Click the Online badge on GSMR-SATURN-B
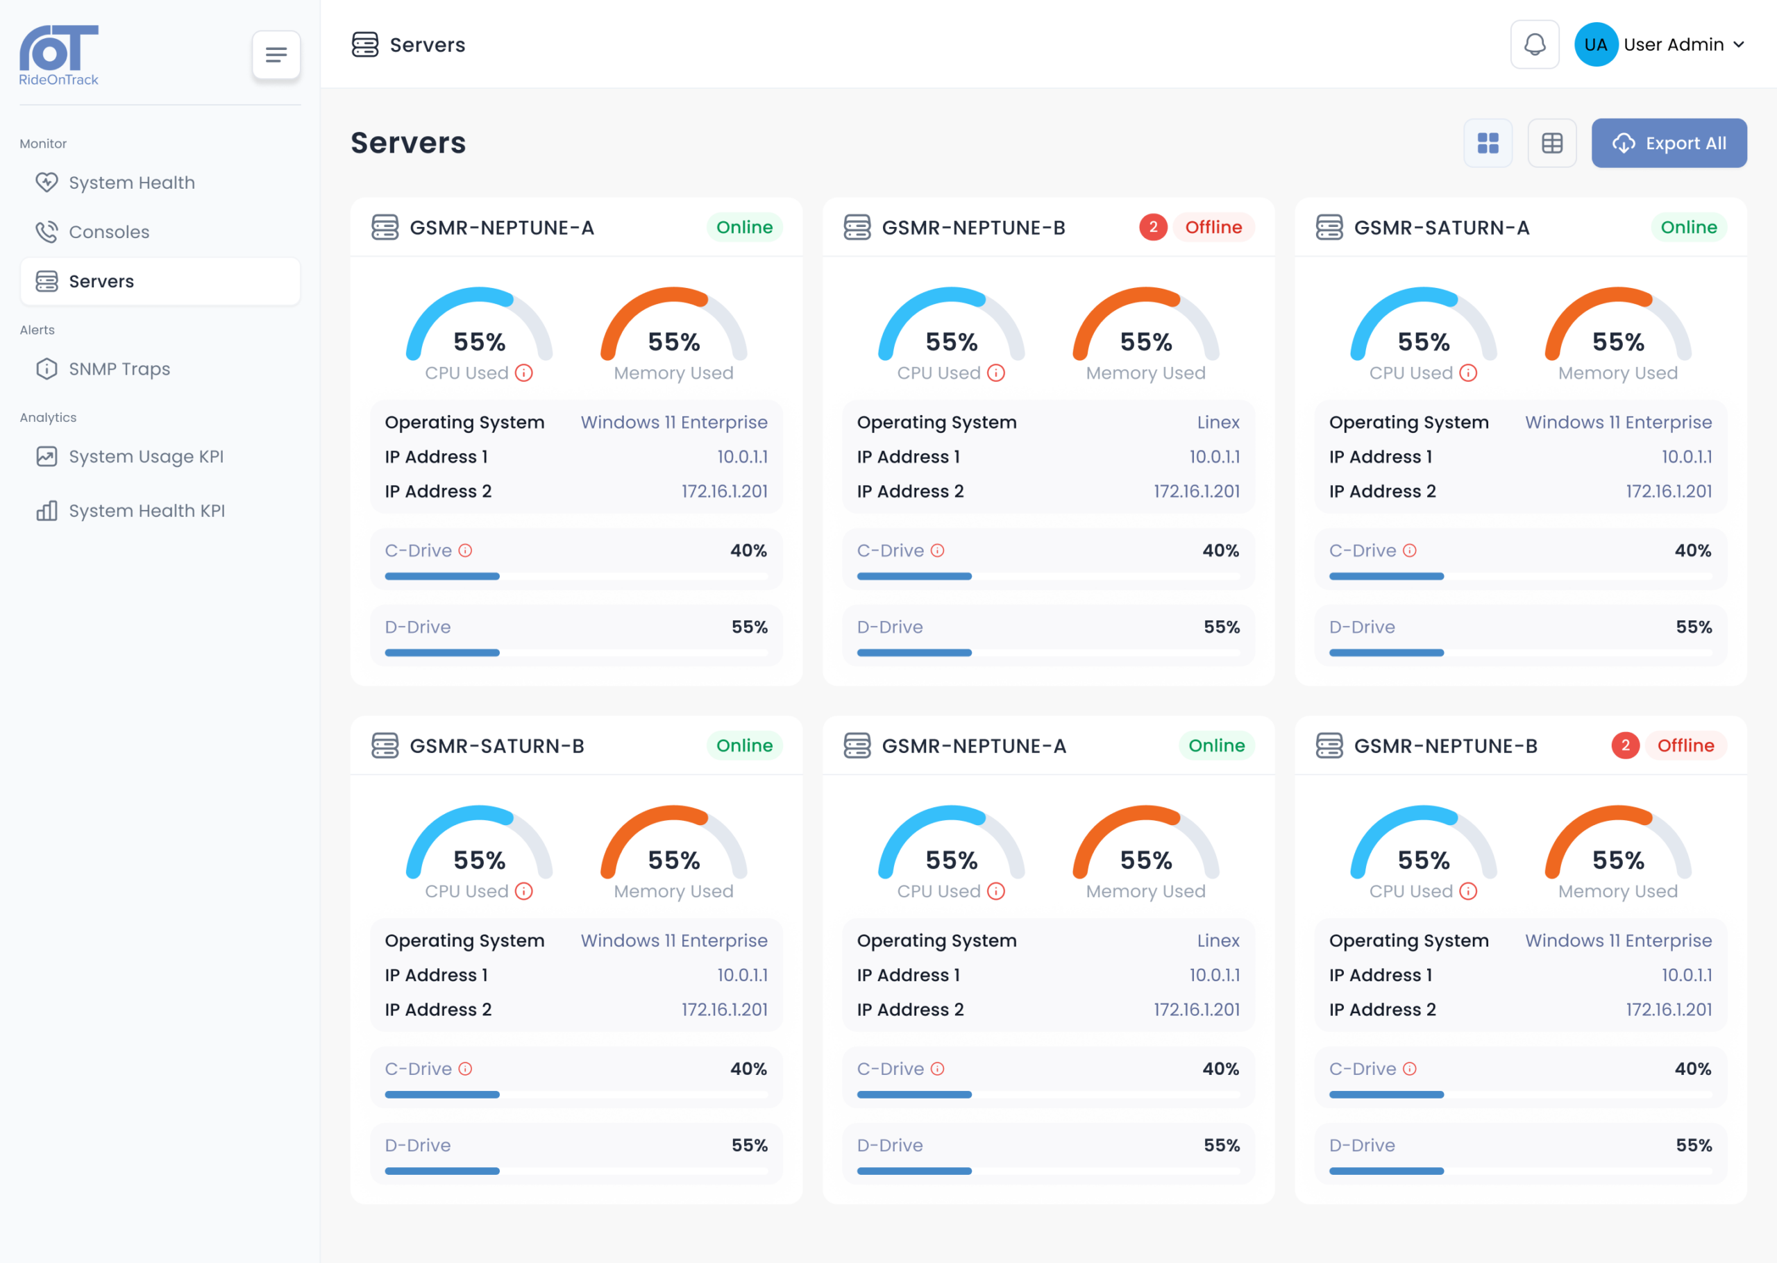The height and width of the screenshot is (1263, 1777). coord(744,745)
